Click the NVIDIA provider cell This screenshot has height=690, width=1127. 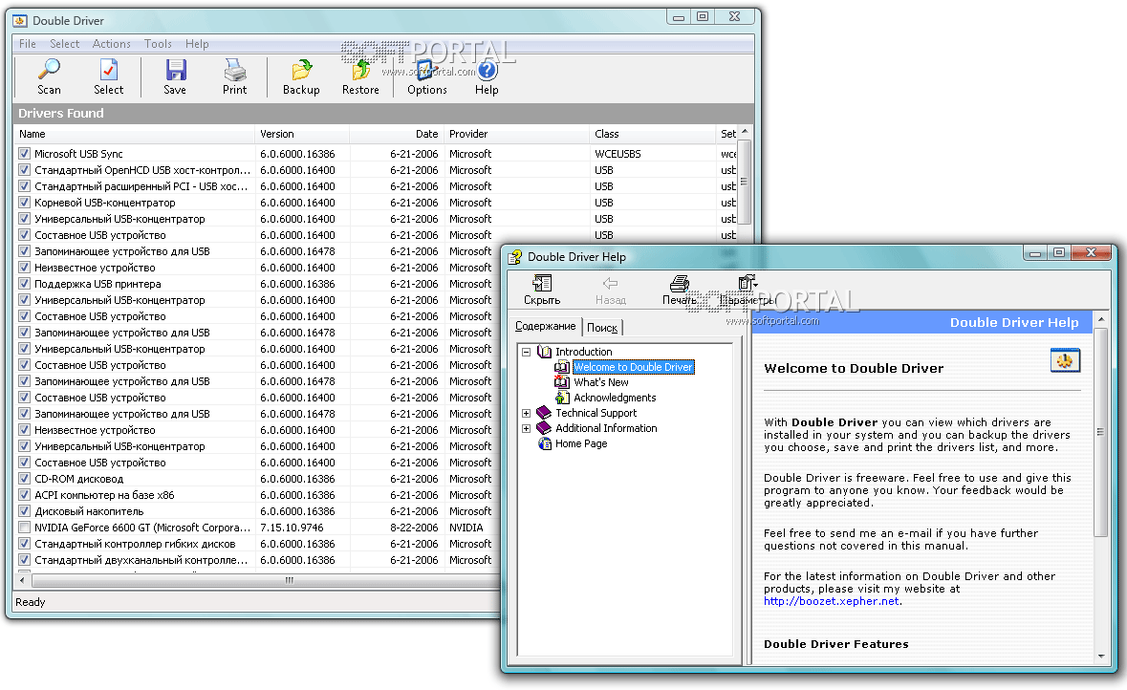(466, 528)
